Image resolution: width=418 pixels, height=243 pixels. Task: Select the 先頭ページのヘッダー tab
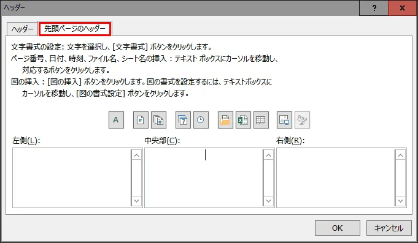click(x=75, y=29)
